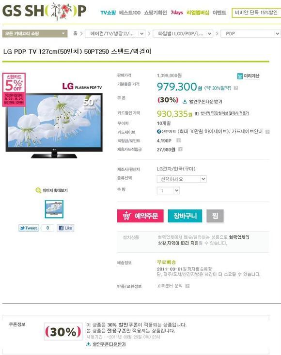Select the small TV product thumbnail
Screen dimensions: 281x355
coord(54,209)
